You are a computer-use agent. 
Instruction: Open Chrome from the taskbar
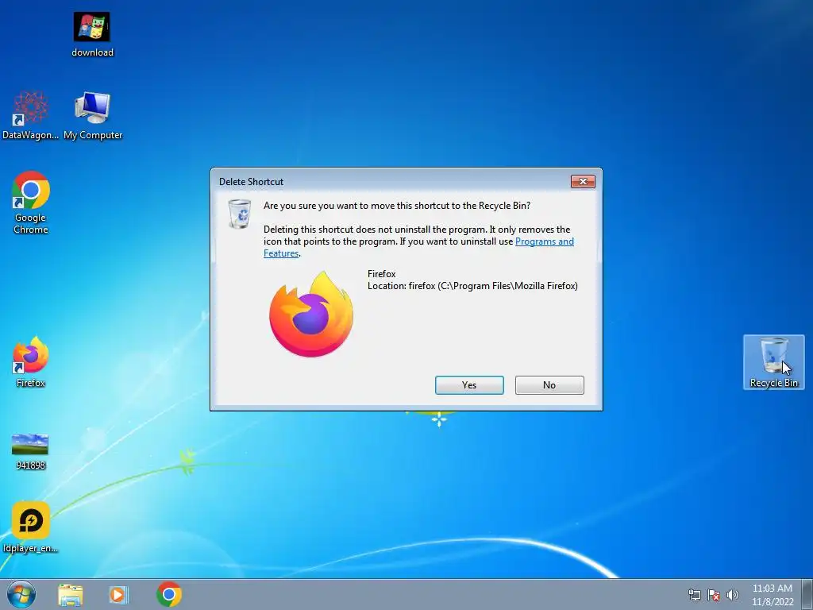169,594
